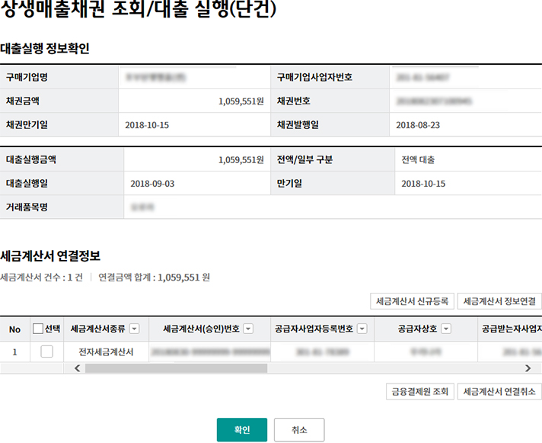Select the 전자세금계산서 cell in row 1
Viewport: 542px width, 443px height.
pos(106,352)
